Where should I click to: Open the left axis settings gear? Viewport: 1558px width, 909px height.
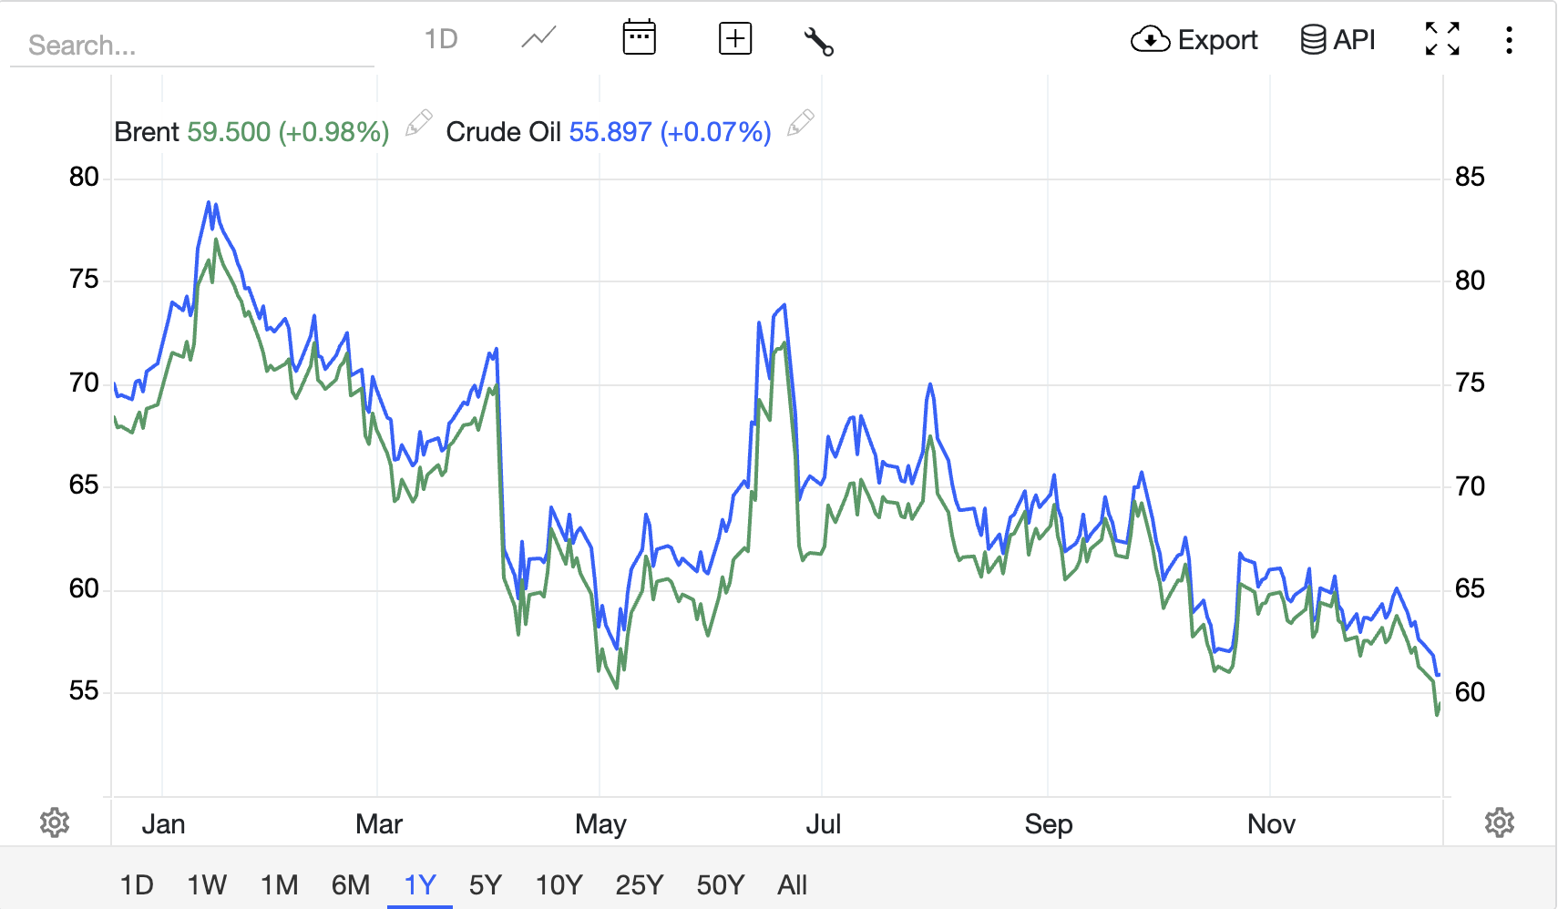(x=55, y=822)
